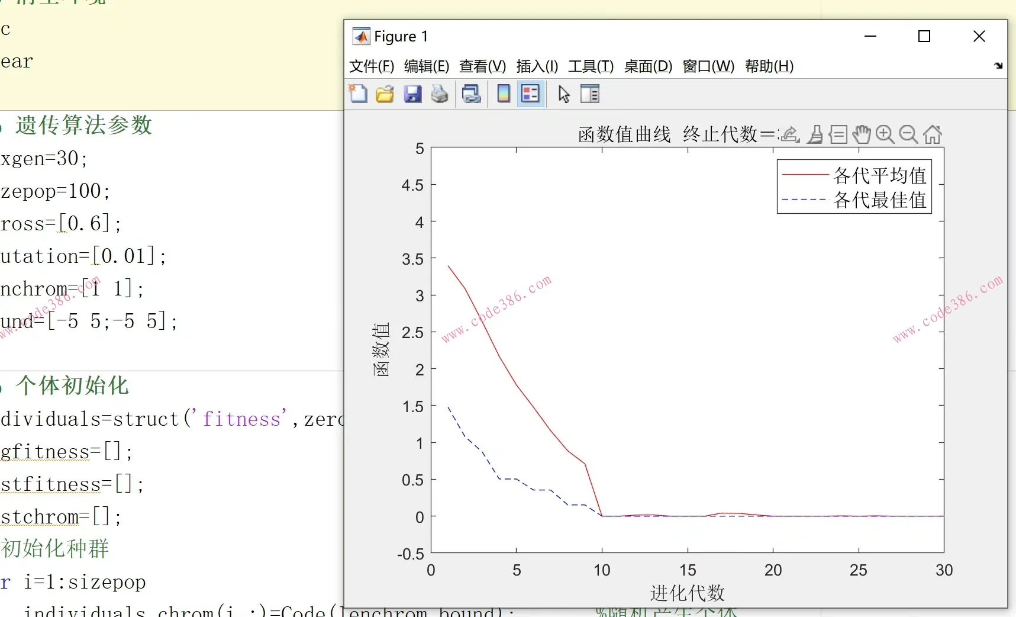1016x617 pixels.
Task: Click the code line und=[-5 5;-5 5]; in the editor
Action: click(x=89, y=322)
